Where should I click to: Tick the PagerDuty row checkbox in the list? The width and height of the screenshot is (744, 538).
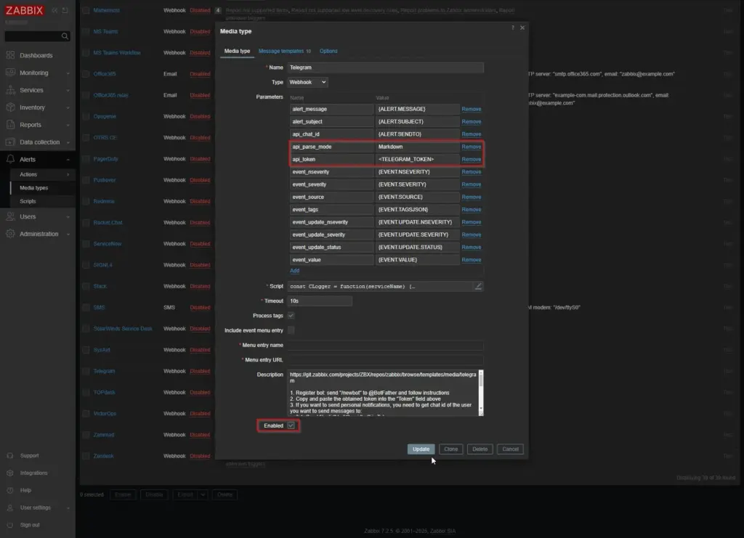click(x=86, y=159)
